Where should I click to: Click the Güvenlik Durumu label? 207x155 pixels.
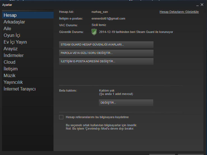pos(71,32)
